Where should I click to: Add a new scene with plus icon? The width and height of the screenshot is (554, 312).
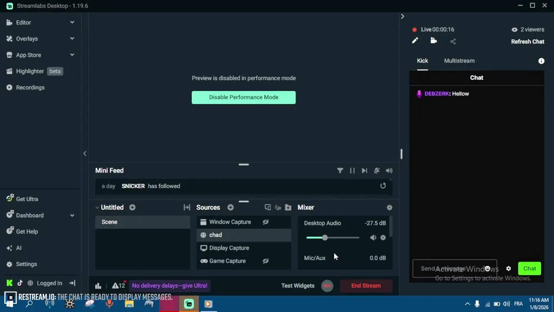(x=132, y=208)
